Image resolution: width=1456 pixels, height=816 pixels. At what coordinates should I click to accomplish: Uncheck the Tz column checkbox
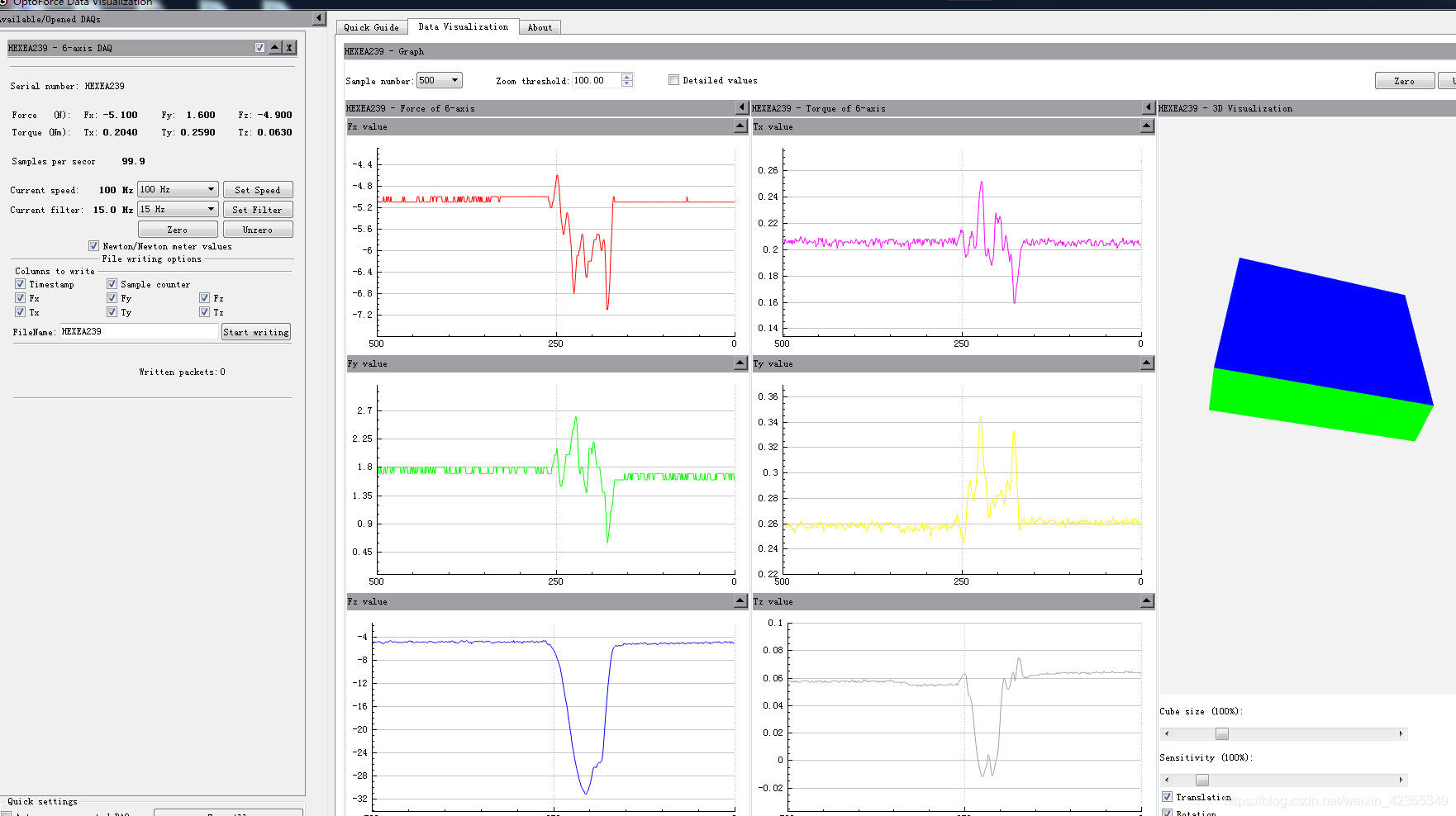pyautogui.click(x=205, y=312)
